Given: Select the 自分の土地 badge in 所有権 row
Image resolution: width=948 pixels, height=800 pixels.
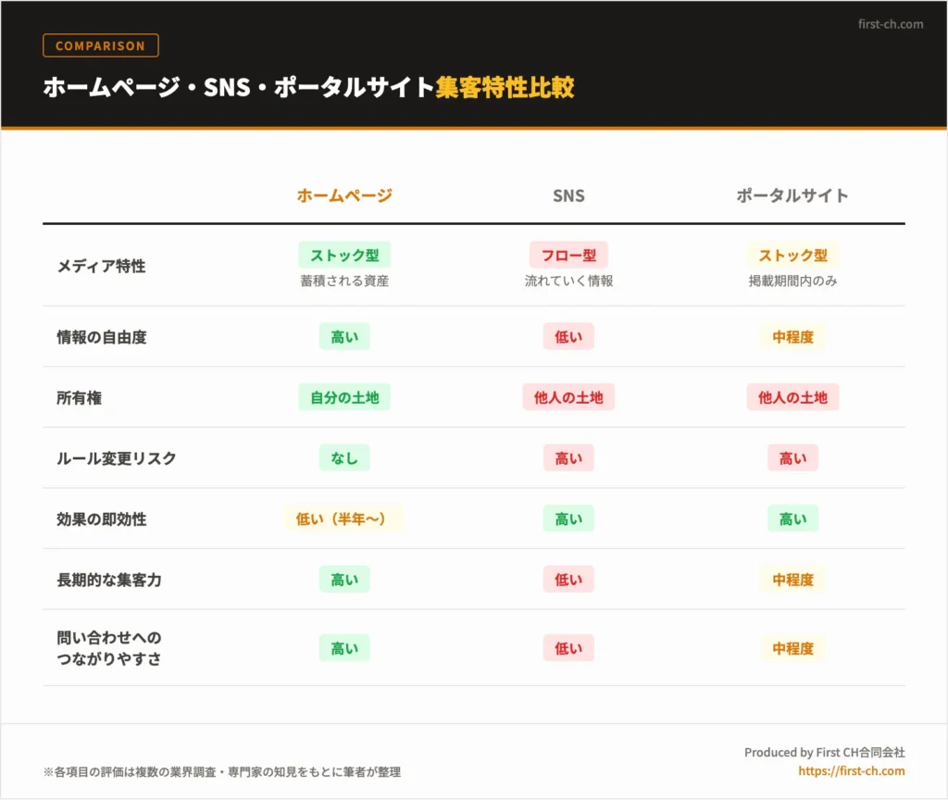Looking at the screenshot, I should 343,397.
